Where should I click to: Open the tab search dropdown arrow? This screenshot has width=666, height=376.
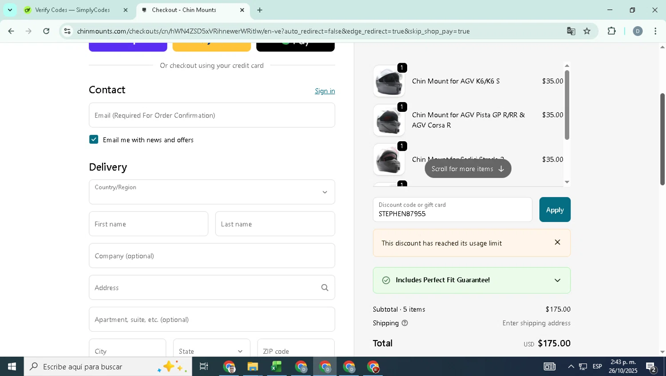click(x=10, y=10)
